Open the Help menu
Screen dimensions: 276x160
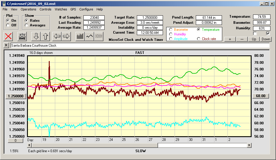click(x=99, y=9)
